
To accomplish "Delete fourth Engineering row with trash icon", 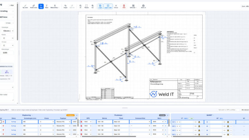I will (x=3, y=134).
